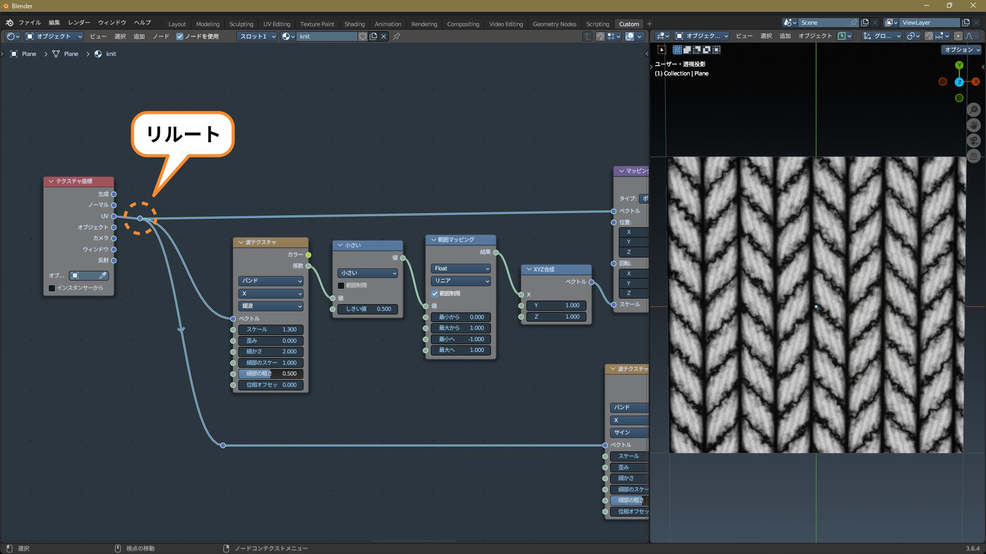The height and width of the screenshot is (554, 986).
Task: Click the viewport snap magnet icon
Action: (x=929, y=36)
